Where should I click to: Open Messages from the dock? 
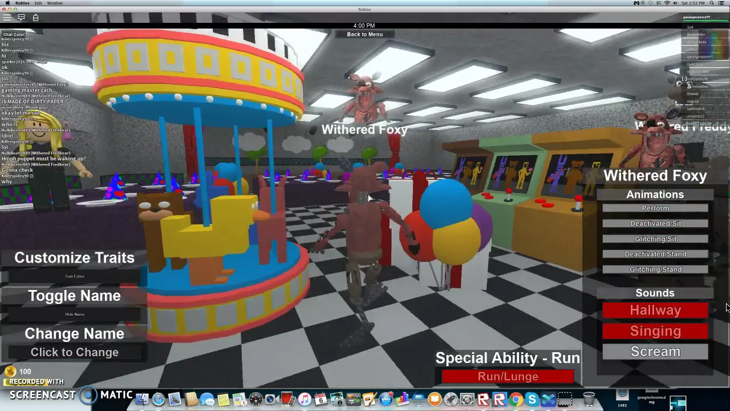click(207, 400)
